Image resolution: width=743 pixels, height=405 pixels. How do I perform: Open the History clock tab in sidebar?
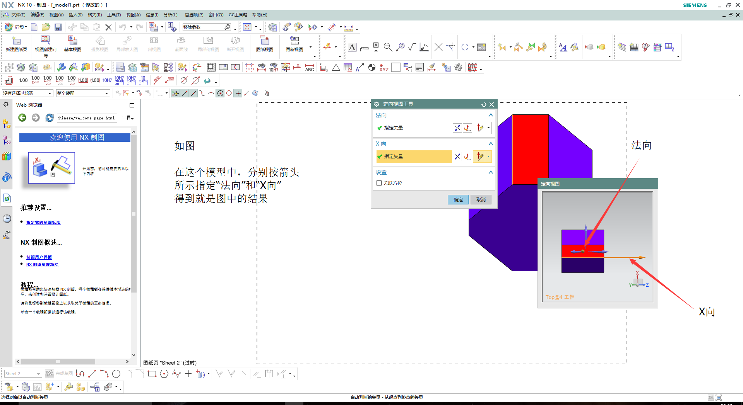click(x=7, y=219)
